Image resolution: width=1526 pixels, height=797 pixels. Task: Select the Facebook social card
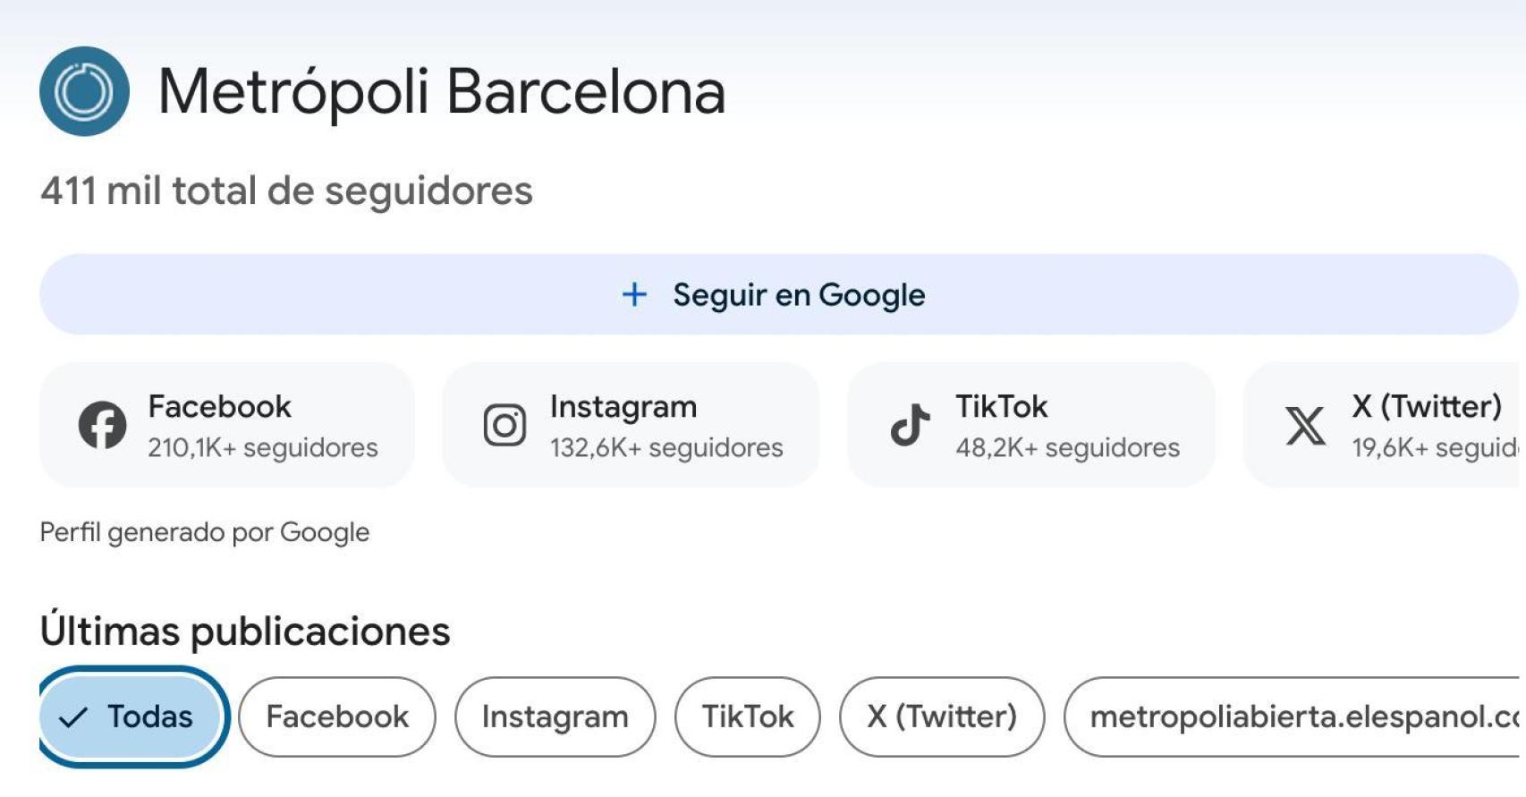click(x=226, y=424)
